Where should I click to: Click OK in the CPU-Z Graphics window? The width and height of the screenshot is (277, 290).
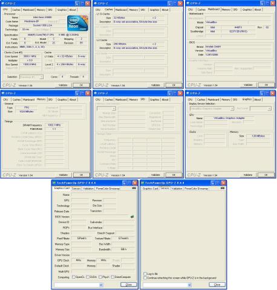point(266,175)
